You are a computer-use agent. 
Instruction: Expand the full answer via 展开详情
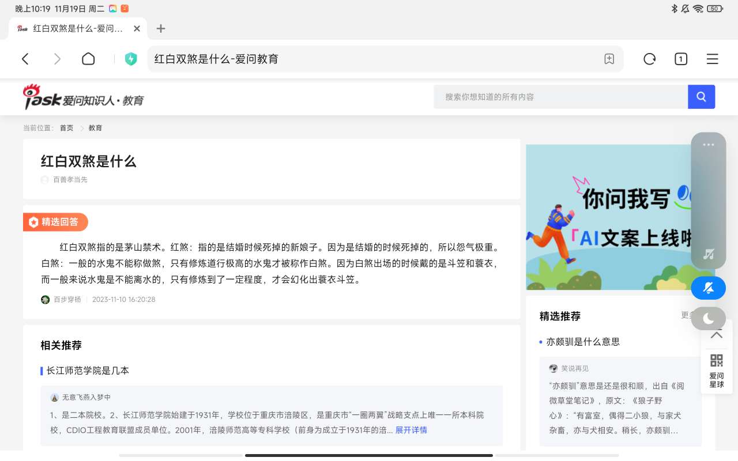(411, 430)
